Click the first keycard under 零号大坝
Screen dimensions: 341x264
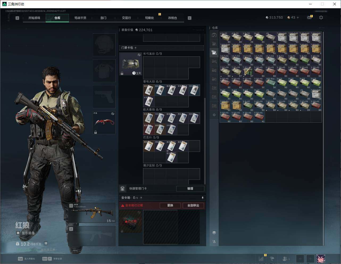tap(149, 90)
